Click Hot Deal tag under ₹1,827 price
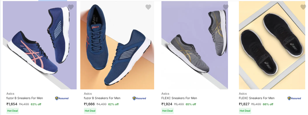Image resolution: width=308 pixels, height=115 pixels. (245, 111)
